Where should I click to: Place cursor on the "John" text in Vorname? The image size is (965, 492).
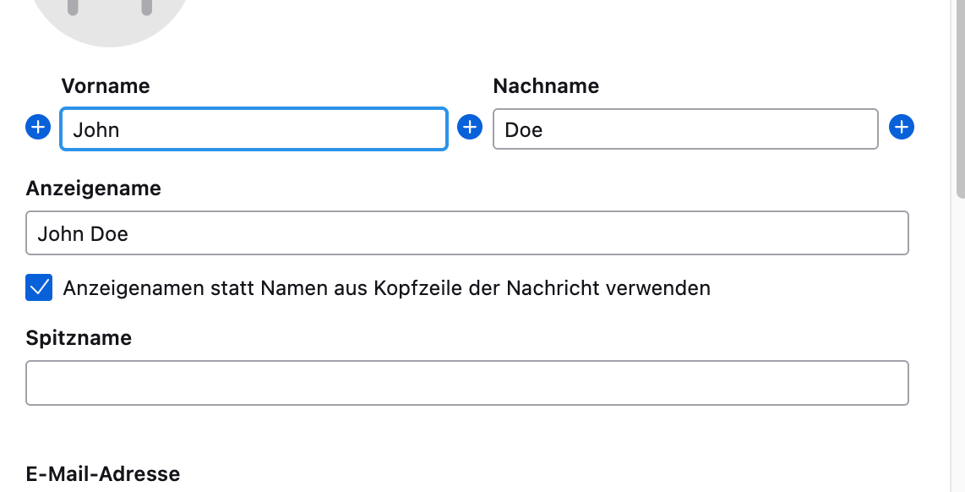(x=96, y=130)
